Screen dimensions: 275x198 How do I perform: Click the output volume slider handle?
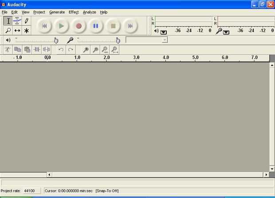coord(56,40)
